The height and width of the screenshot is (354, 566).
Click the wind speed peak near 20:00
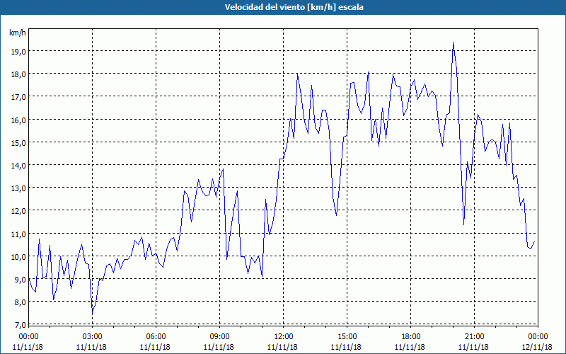coord(453,42)
